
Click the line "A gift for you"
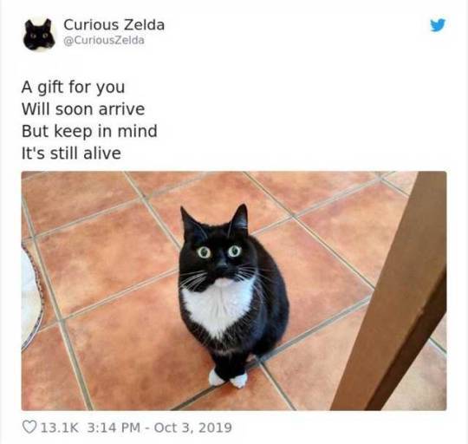[73, 88]
